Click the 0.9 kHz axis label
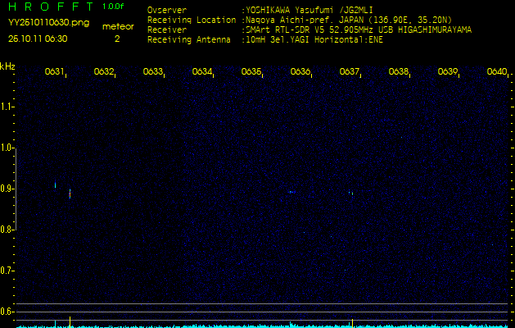 [7, 189]
